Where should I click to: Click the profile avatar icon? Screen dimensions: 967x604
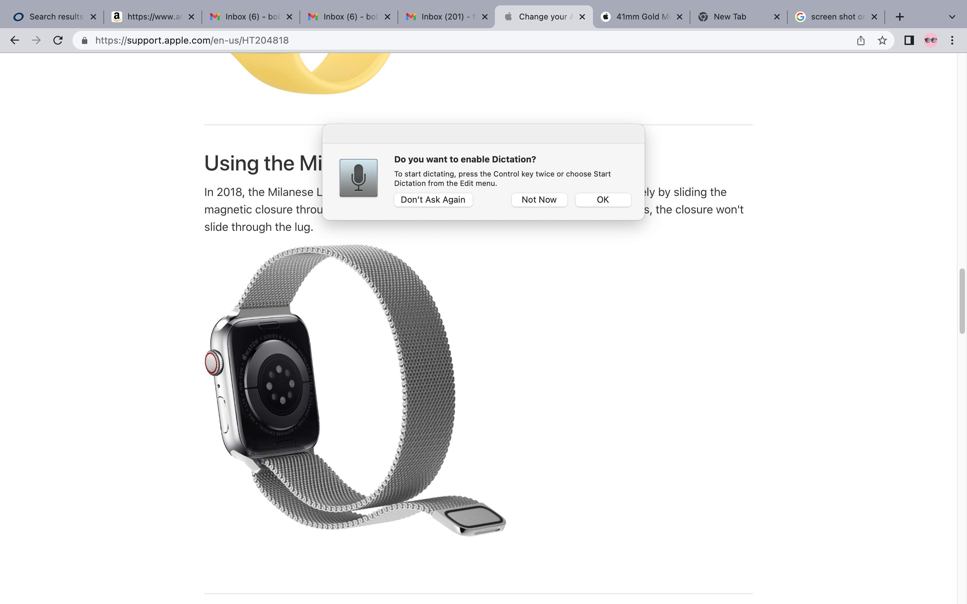[x=931, y=40]
